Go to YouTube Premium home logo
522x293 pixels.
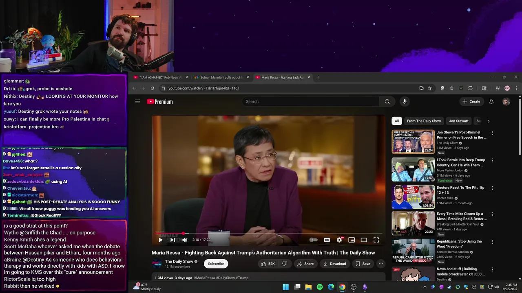[160, 102]
